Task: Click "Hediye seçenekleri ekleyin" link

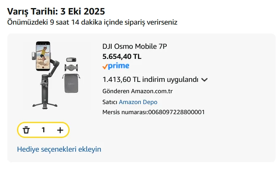Action: click(x=59, y=149)
